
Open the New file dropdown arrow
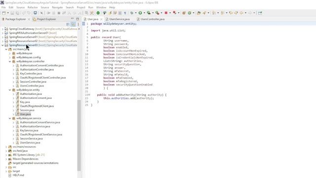[8, 13]
